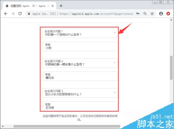
Task: Click the answer field containing 小狗
Action: click(x=80, y=46)
